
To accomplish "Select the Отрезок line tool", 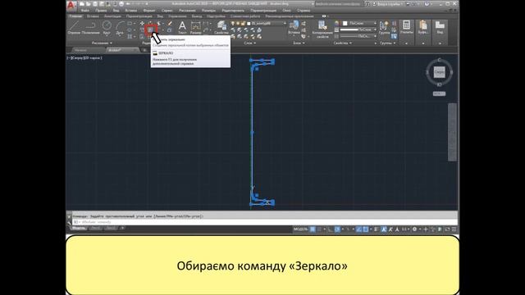I will 74,27.
